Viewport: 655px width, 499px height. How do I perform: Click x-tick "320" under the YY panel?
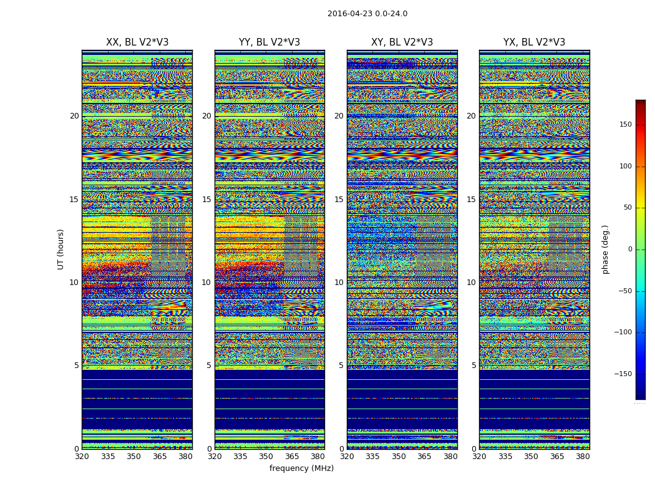215,457
